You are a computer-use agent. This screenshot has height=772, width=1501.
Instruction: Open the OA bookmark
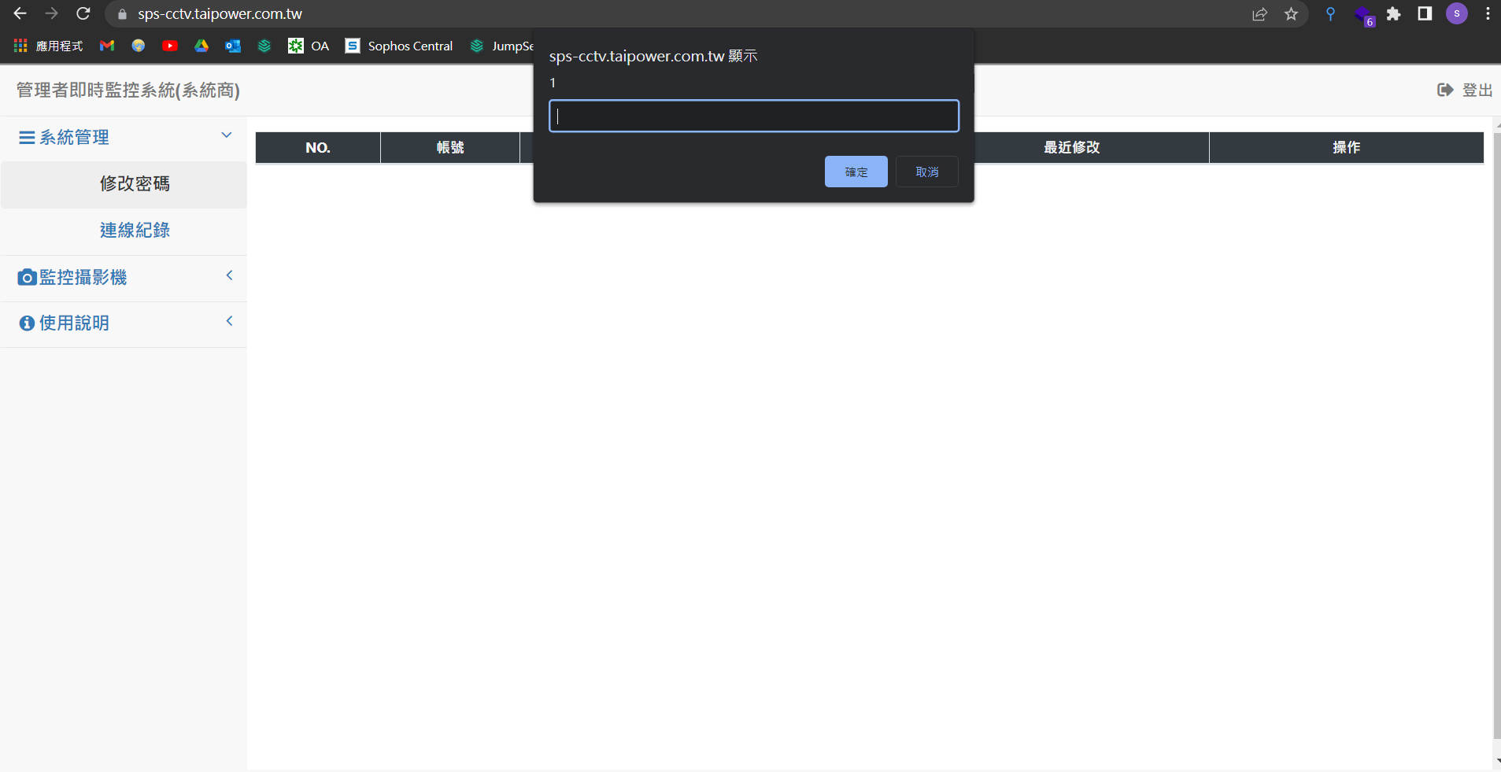(x=309, y=46)
